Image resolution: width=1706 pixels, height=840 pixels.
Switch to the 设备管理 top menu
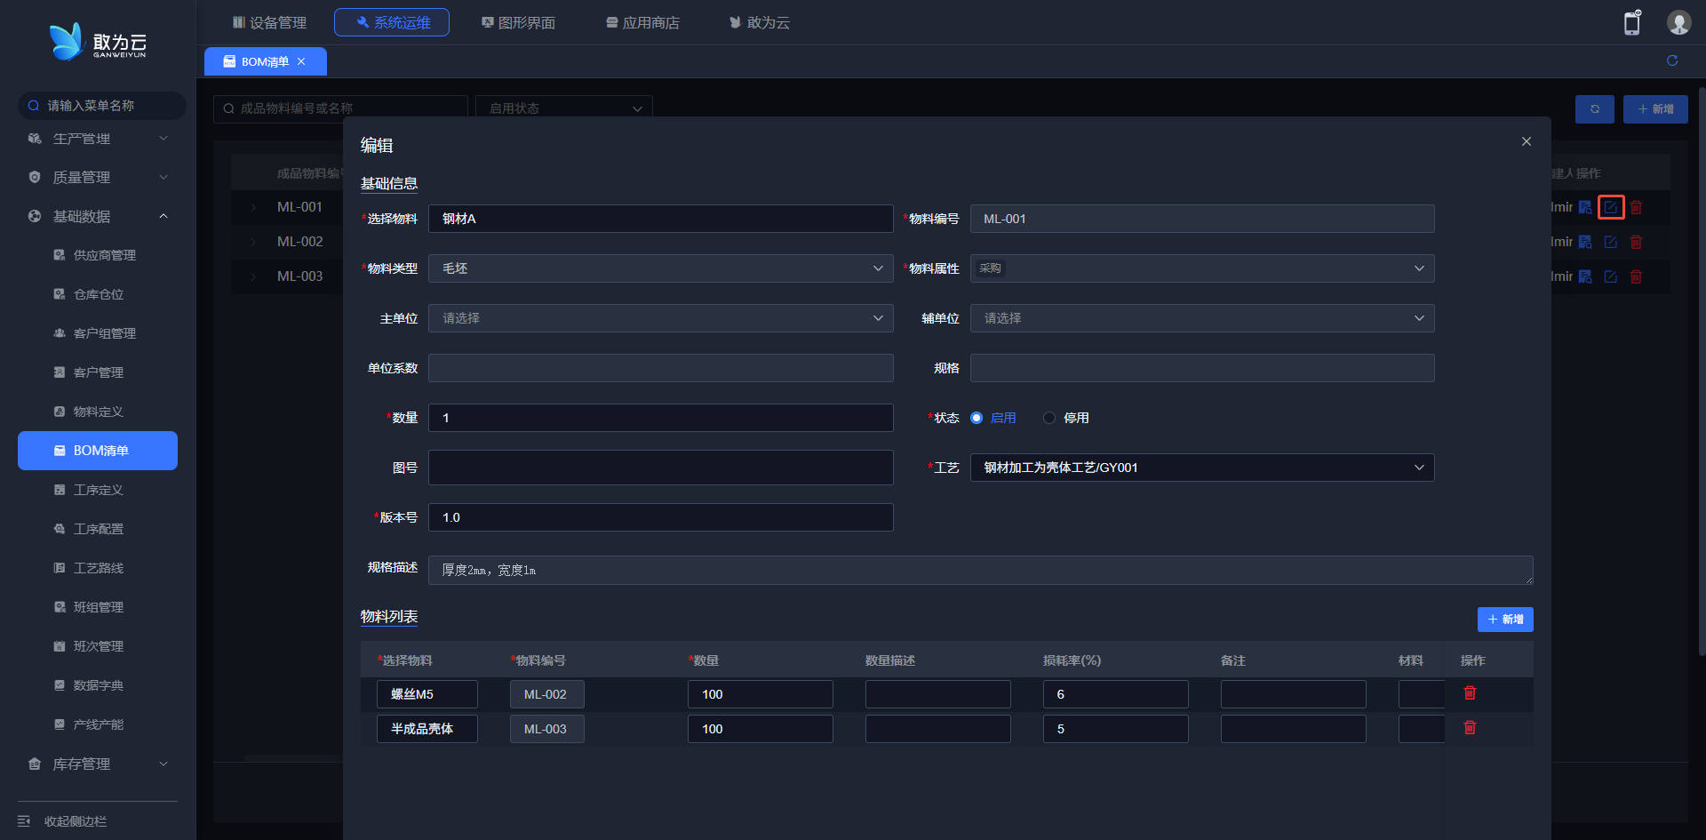[x=269, y=22]
